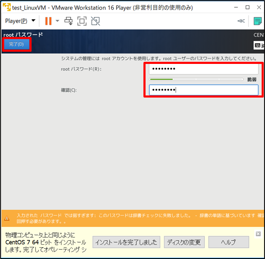Screen dimensions: 265x259
Task: Click the root パスワード heading
Action: coord(23,35)
